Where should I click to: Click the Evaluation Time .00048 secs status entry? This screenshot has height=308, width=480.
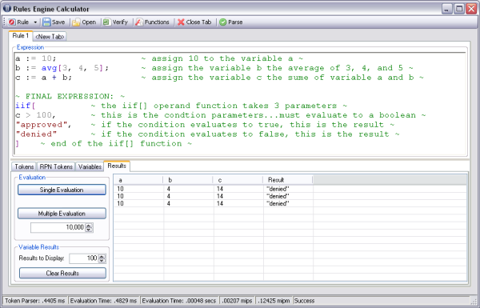tap(179, 301)
